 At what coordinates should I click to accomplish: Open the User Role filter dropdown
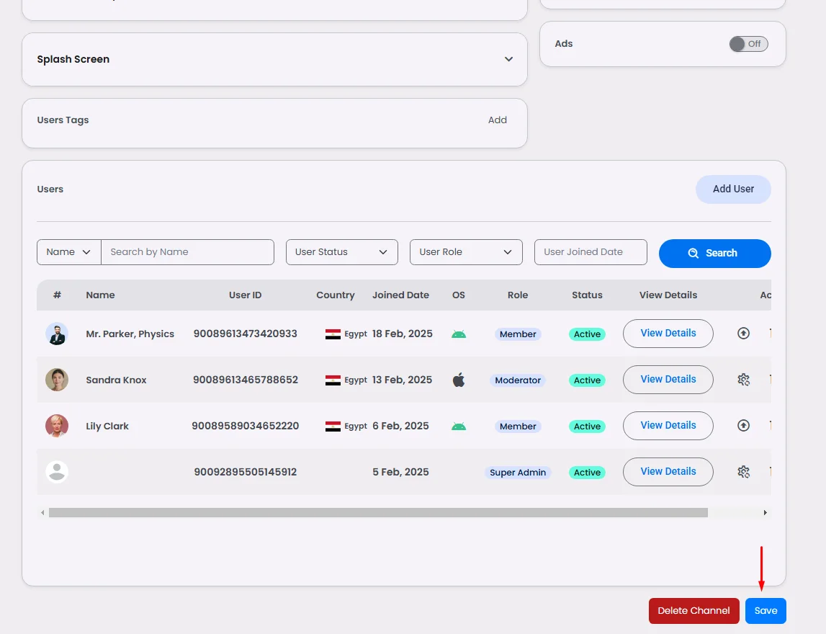tap(466, 252)
